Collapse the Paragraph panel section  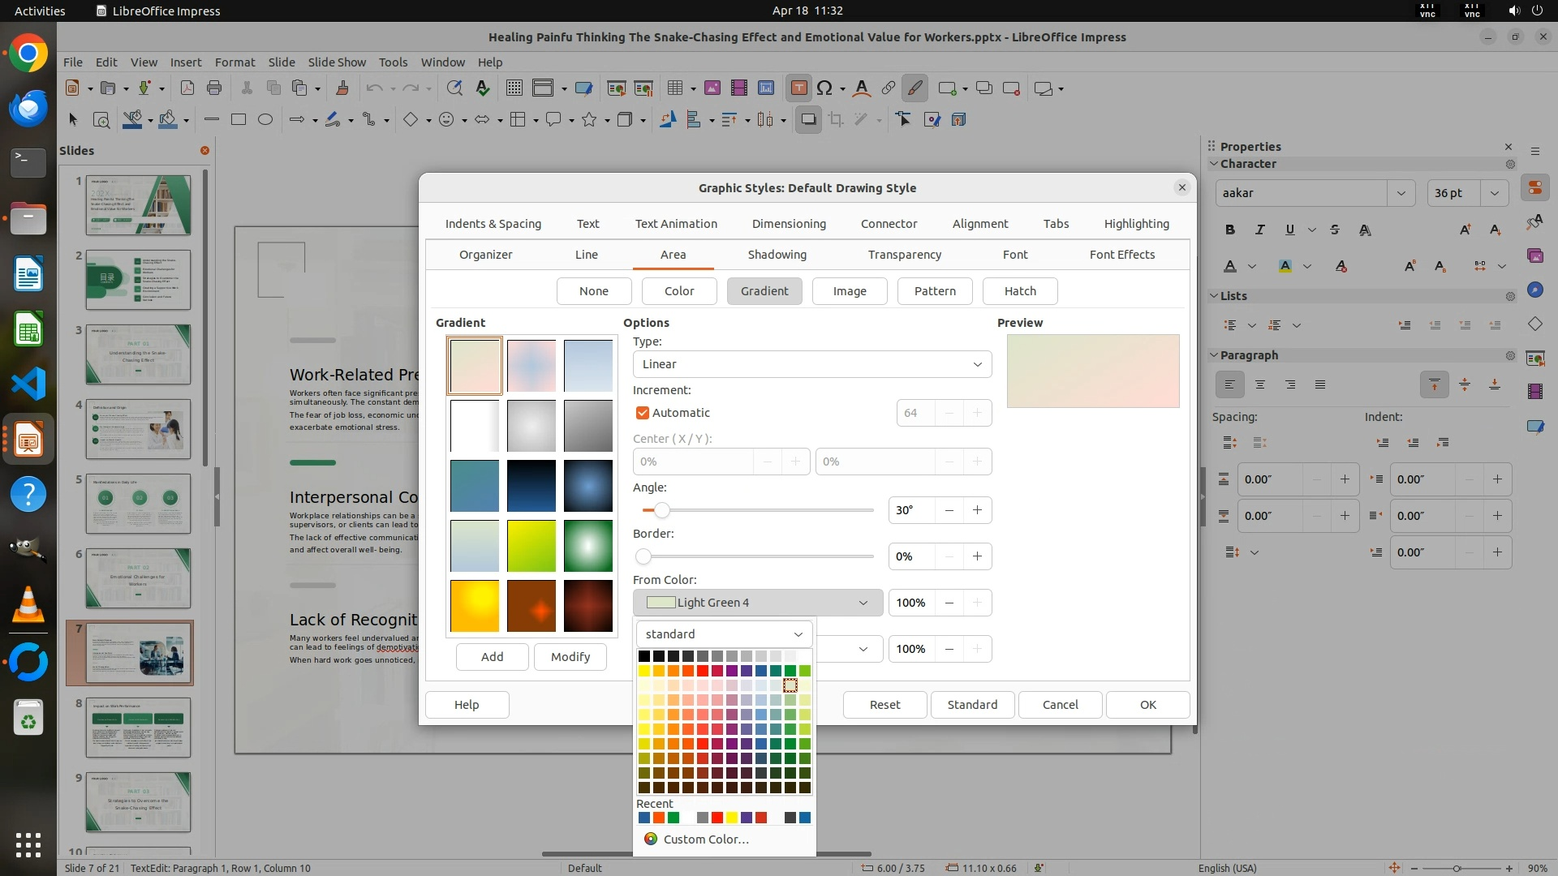click(1214, 355)
